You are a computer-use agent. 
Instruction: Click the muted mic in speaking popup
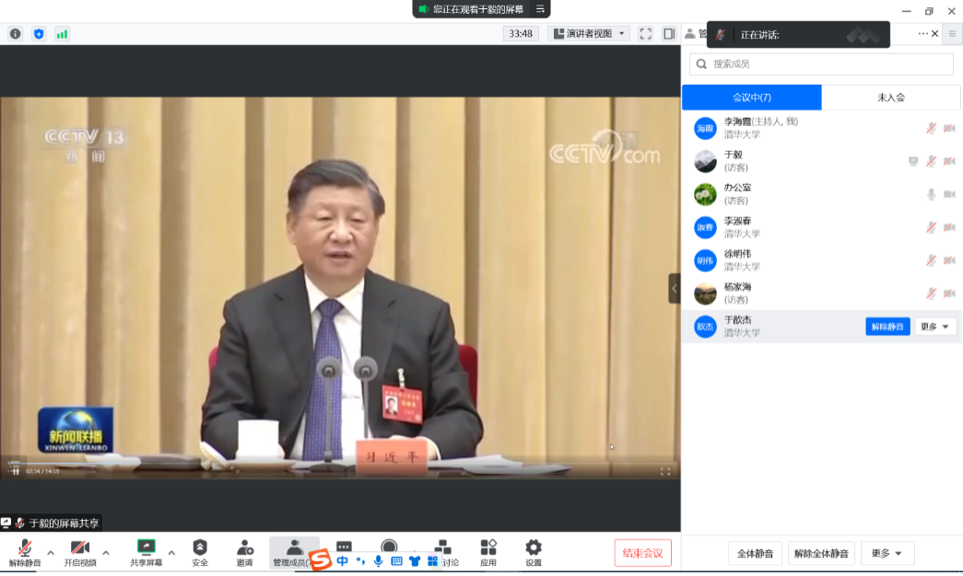point(721,35)
